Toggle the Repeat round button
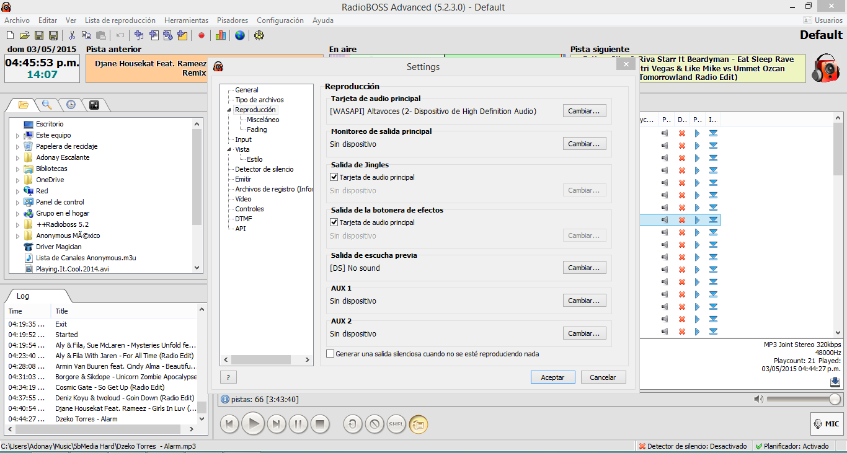 pos(353,424)
